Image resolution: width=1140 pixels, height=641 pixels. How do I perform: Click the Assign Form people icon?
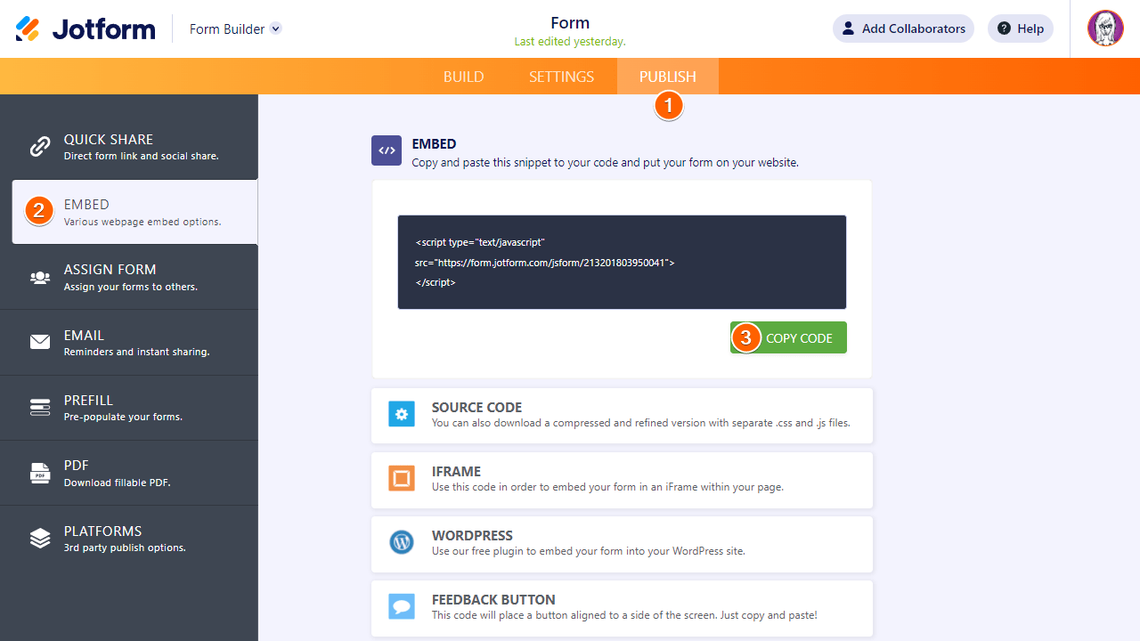coord(40,278)
